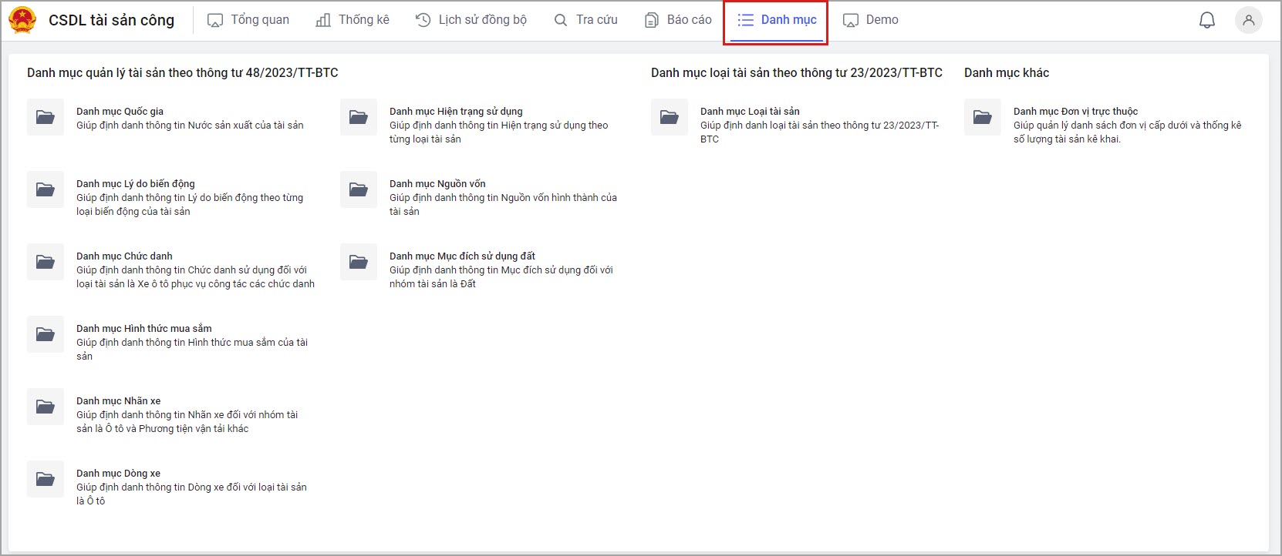Open folder icon for Danh mục Quốc gia
The width and height of the screenshot is (1282, 556).
(46, 117)
